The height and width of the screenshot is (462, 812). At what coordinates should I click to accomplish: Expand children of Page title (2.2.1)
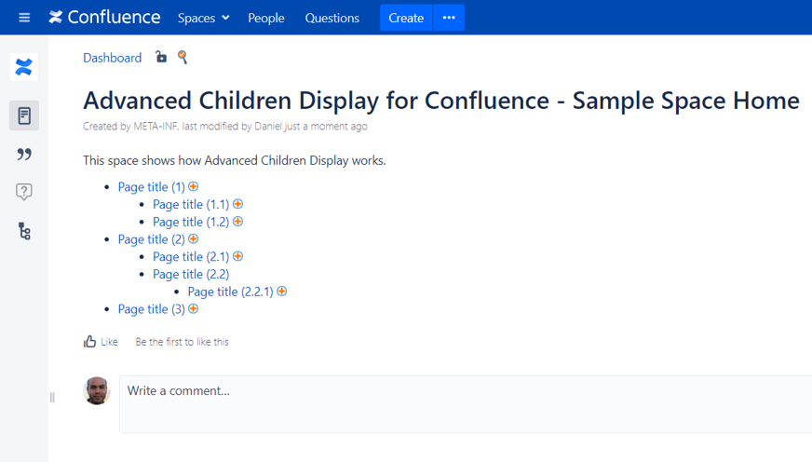(x=282, y=292)
